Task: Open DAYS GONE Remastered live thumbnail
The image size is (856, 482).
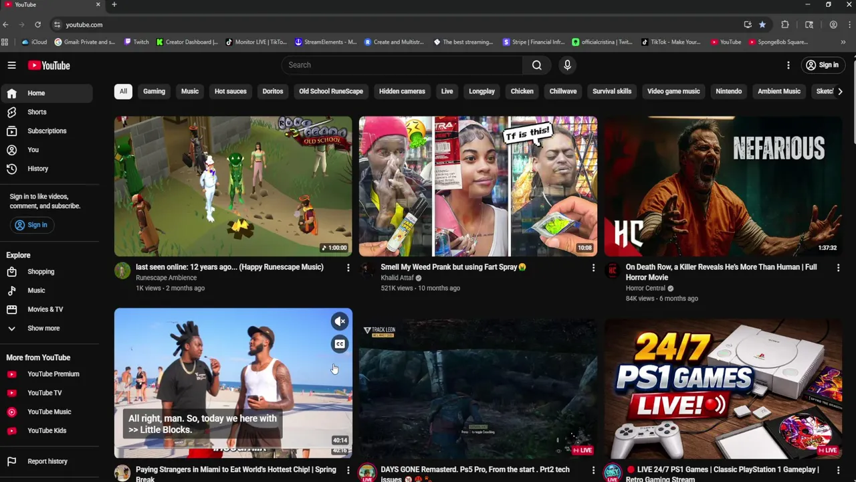Action: point(477,388)
